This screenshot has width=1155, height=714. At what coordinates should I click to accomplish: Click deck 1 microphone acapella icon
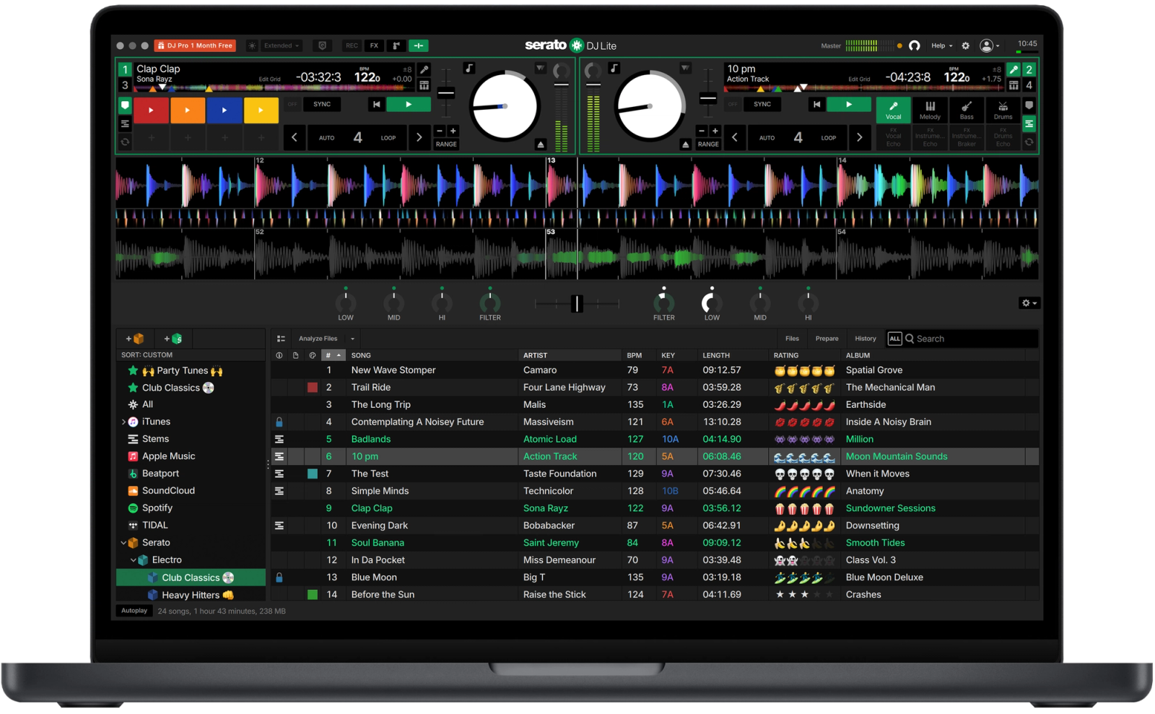[x=424, y=70]
